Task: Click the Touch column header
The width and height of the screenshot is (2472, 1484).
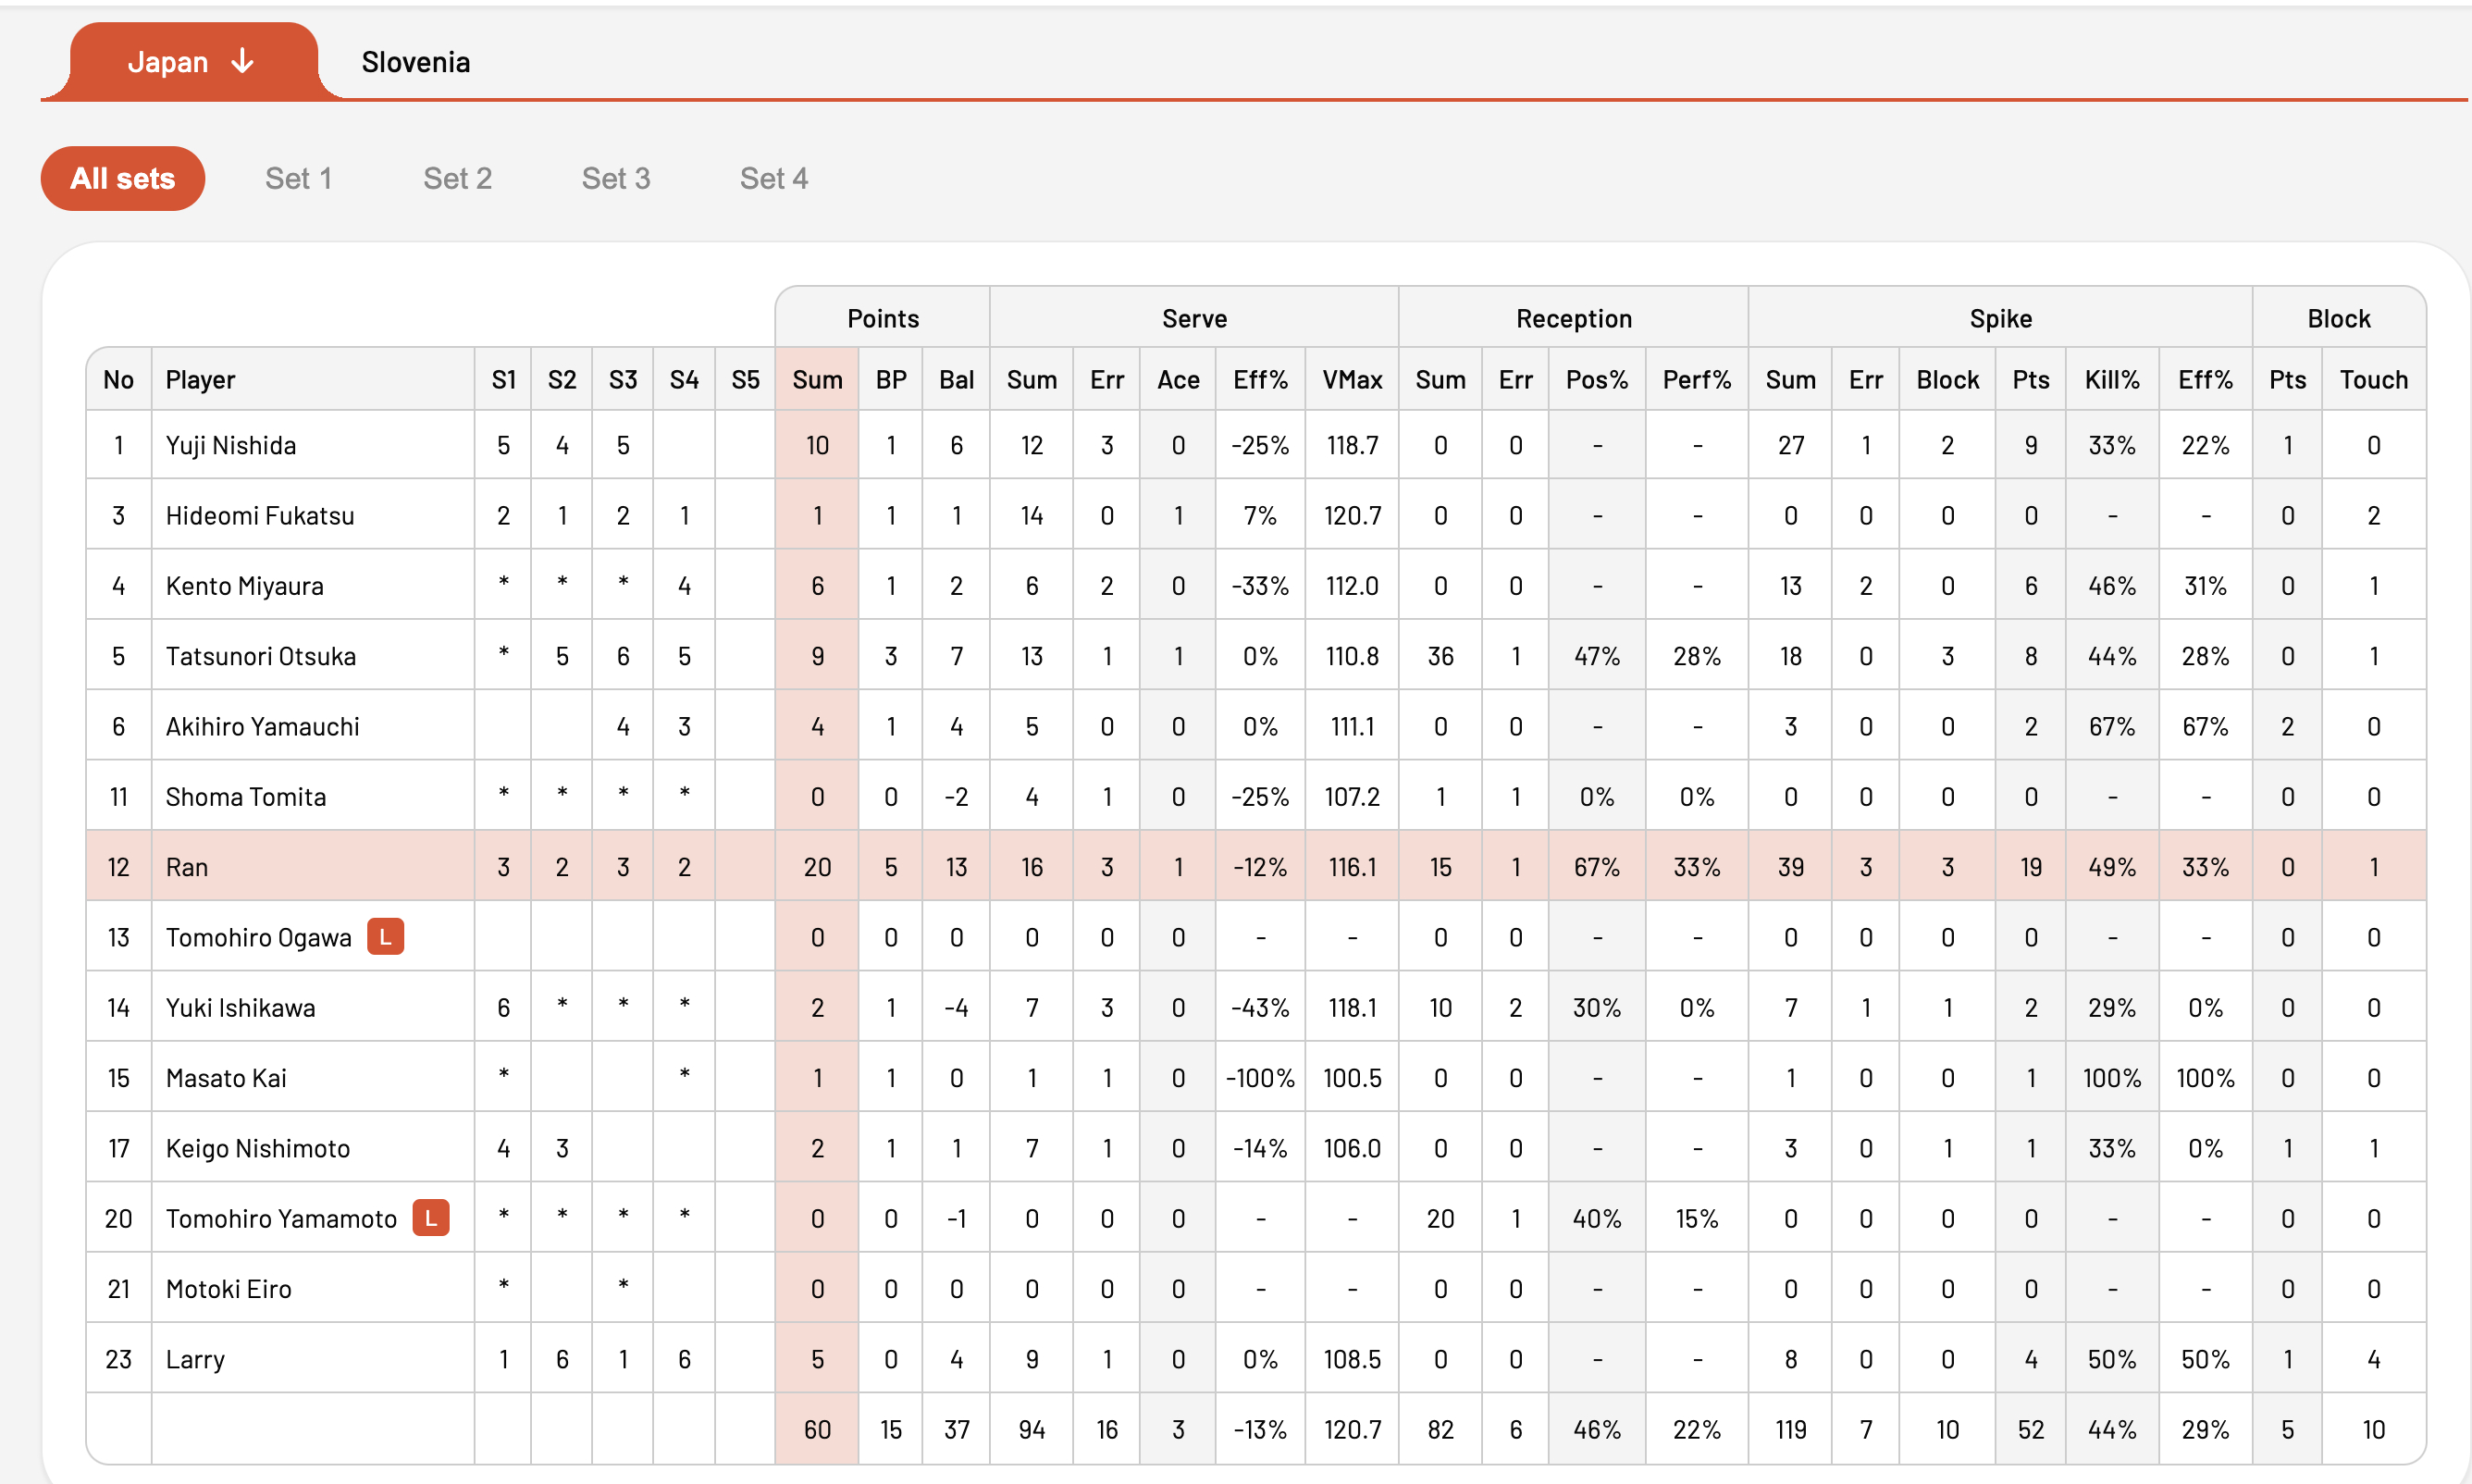Action: (x=2373, y=380)
